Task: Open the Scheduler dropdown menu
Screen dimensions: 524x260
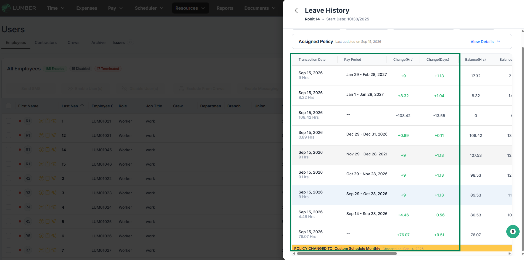Action: click(x=149, y=8)
